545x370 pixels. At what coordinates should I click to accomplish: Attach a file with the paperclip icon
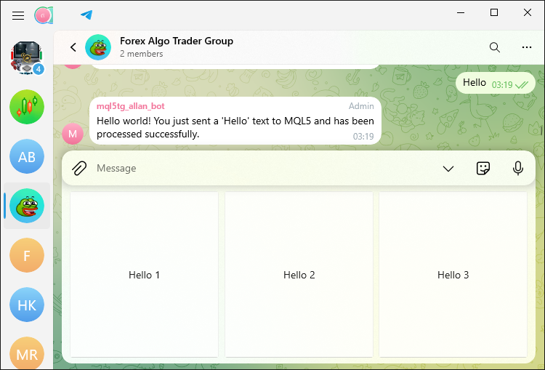[79, 169]
